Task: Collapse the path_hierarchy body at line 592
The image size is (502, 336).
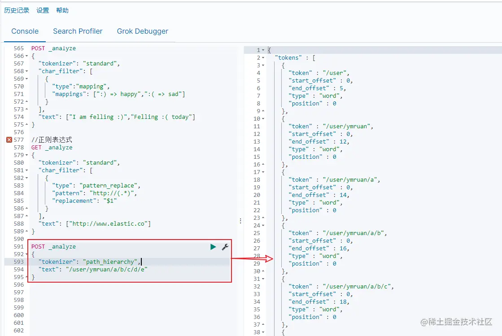Action: [x=26, y=254]
